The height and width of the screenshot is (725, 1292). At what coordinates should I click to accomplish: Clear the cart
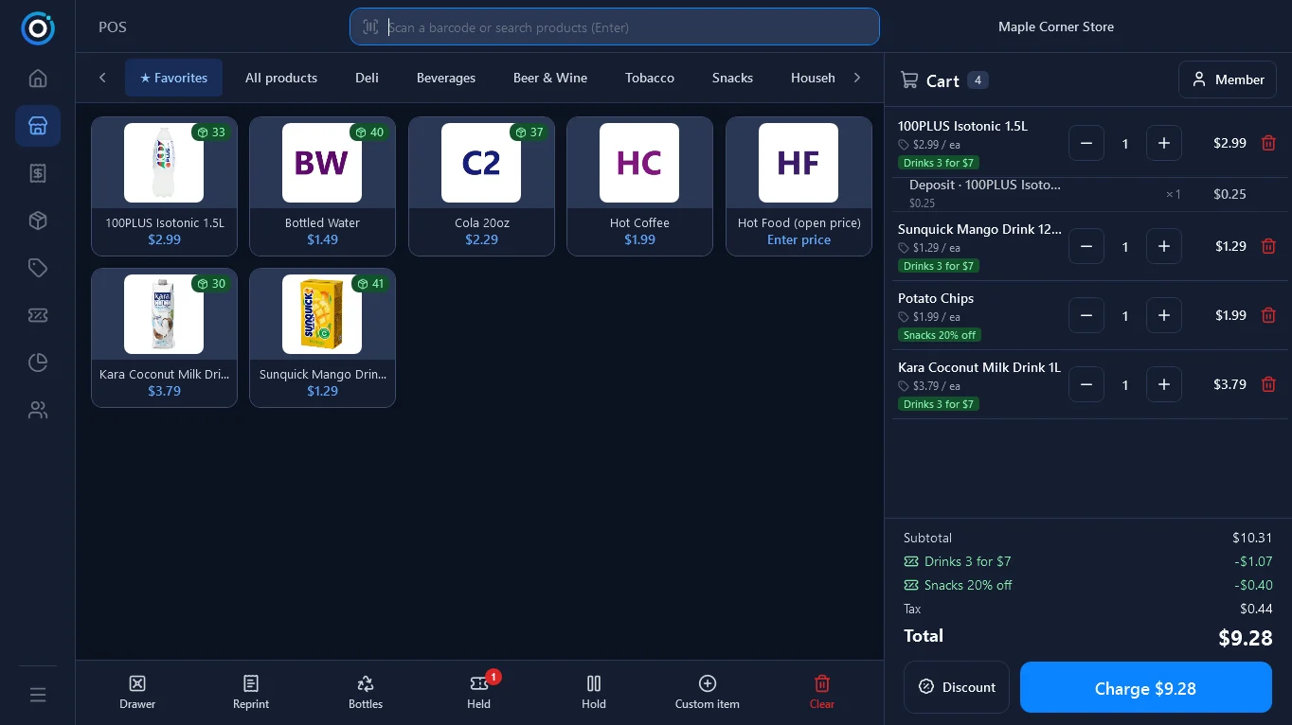(x=822, y=692)
